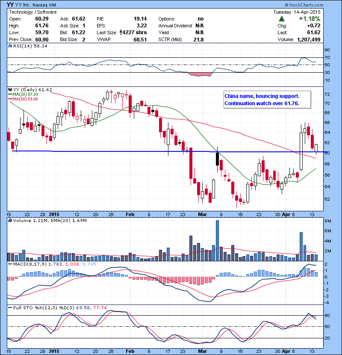342x355 pixels.
Task: Click the High value 61.76 in the quote table
Action: coord(42,26)
